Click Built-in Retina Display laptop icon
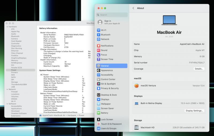Image resolution: width=214 pixels, height=136 pixels. tap(136, 103)
